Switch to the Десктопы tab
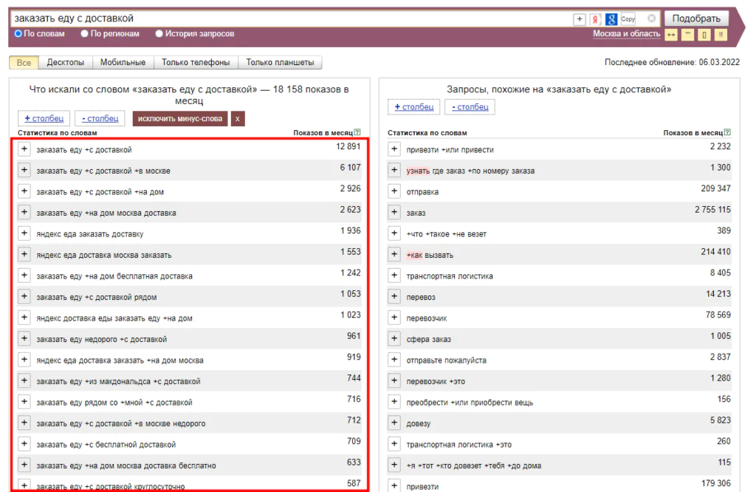756x492 pixels. click(x=66, y=63)
